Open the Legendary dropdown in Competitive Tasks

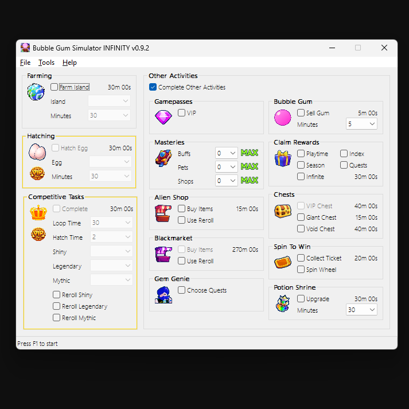click(112, 266)
